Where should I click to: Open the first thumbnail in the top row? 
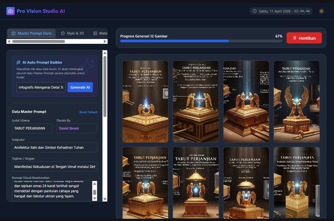pyautogui.click(x=145, y=101)
